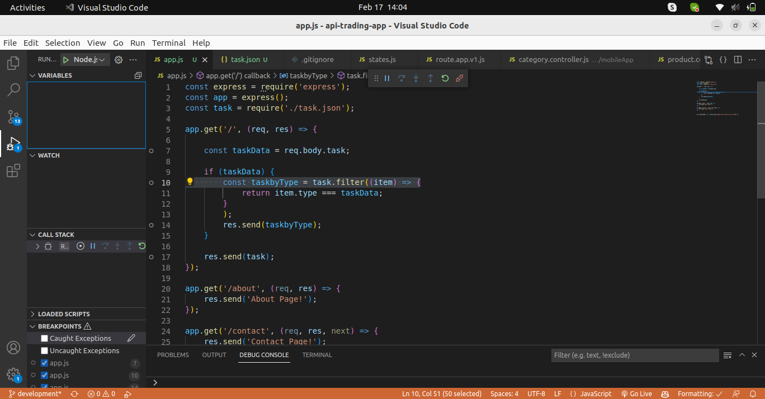The image size is (765, 399).
Task: Toggle the Caught Exceptions checkbox
Action: pyautogui.click(x=45, y=338)
